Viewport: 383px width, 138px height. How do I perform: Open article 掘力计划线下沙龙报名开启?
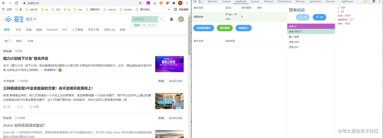[26, 58]
